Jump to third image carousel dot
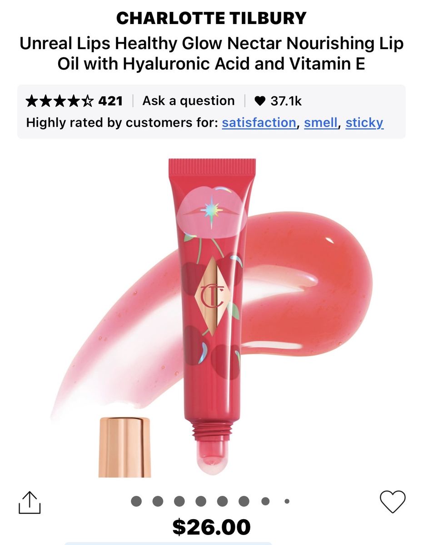Image resolution: width=423 pixels, height=545 pixels. pos(179,501)
